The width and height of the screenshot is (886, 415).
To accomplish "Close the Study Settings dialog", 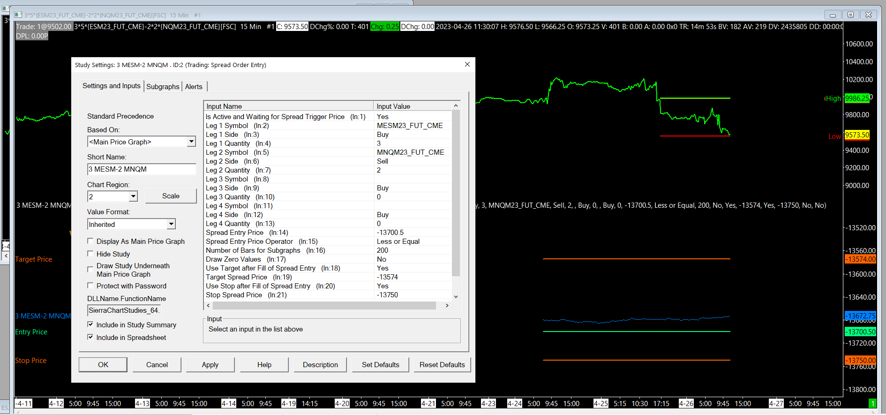I will [467, 65].
